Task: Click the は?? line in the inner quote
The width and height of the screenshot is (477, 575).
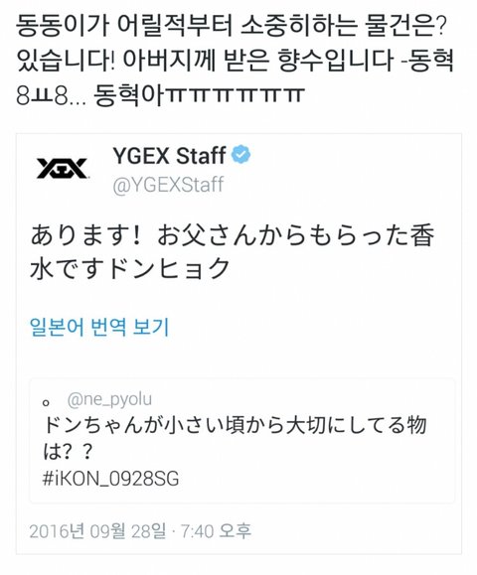Action: pos(68,452)
